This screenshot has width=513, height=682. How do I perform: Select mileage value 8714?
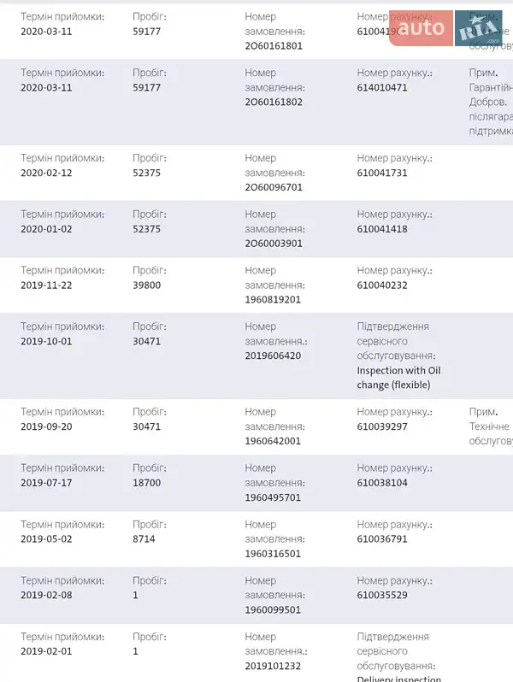(x=144, y=539)
